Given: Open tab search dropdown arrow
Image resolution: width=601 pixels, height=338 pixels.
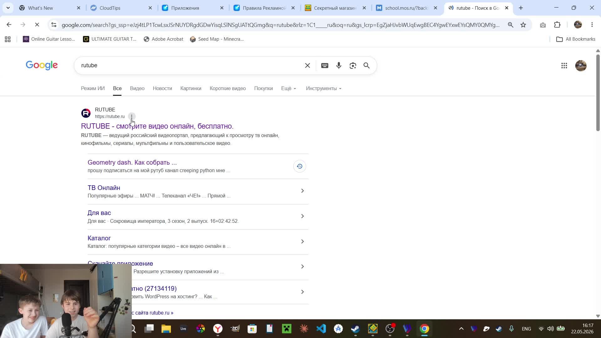Looking at the screenshot, I should pyautogui.click(x=8, y=8).
